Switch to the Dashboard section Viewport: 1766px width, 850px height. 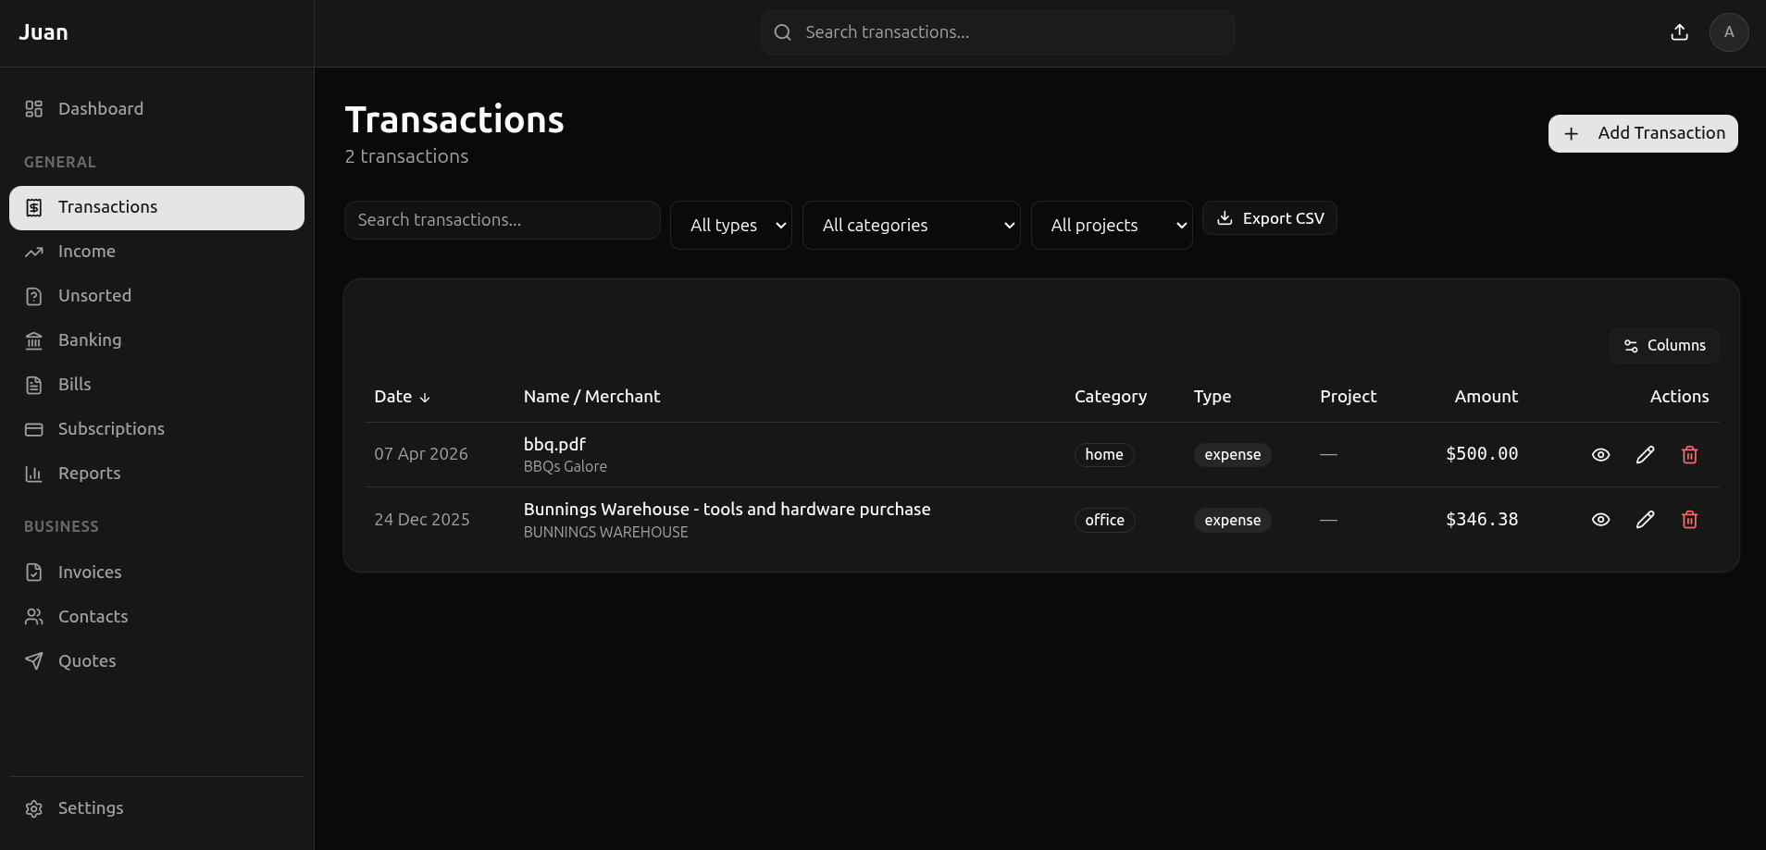coord(100,108)
